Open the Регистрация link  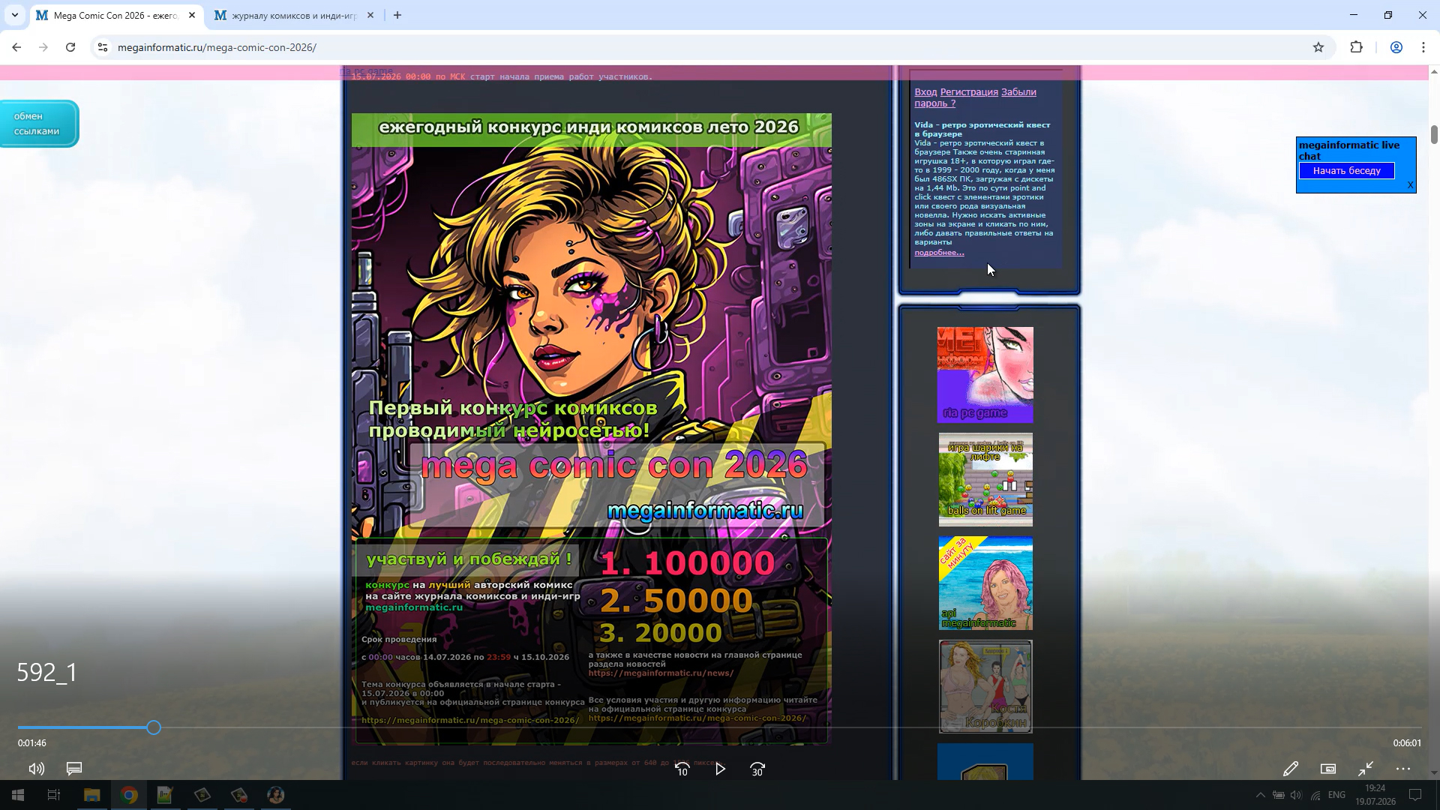[x=969, y=92]
